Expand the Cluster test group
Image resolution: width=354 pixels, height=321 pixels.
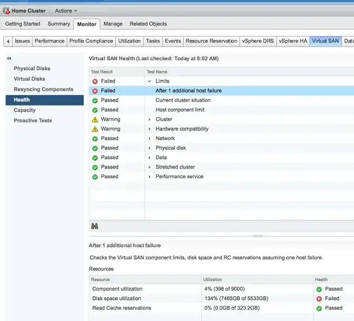pyautogui.click(x=149, y=119)
